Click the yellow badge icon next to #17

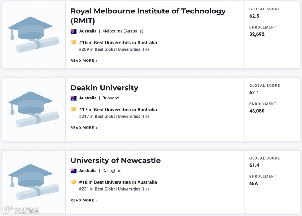point(74,109)
